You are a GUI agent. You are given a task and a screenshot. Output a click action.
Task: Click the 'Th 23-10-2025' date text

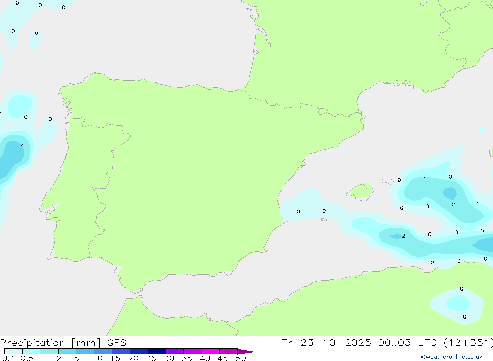[x=327, y=343]
